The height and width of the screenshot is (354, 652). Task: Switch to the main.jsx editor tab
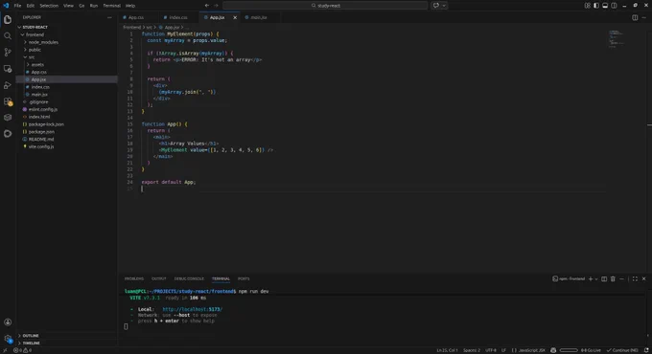(x=259, y=17)
